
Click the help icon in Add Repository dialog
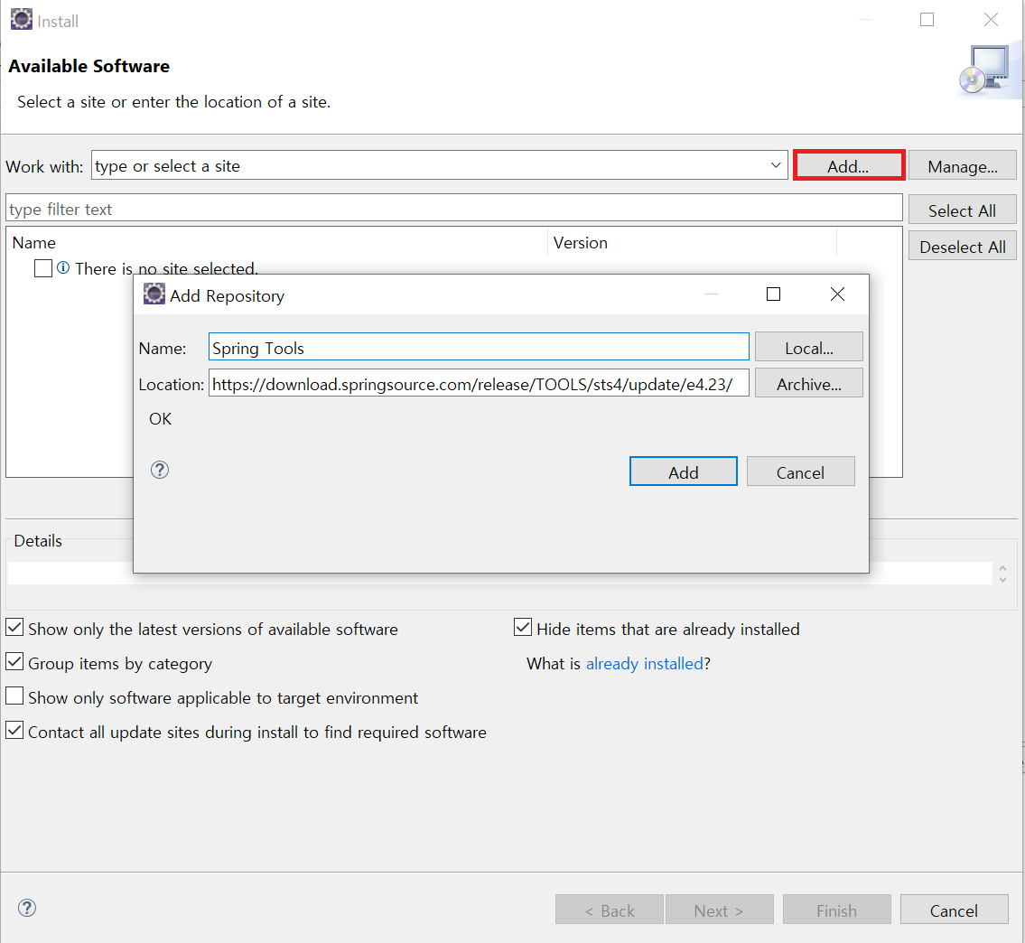tap(160, 470)
